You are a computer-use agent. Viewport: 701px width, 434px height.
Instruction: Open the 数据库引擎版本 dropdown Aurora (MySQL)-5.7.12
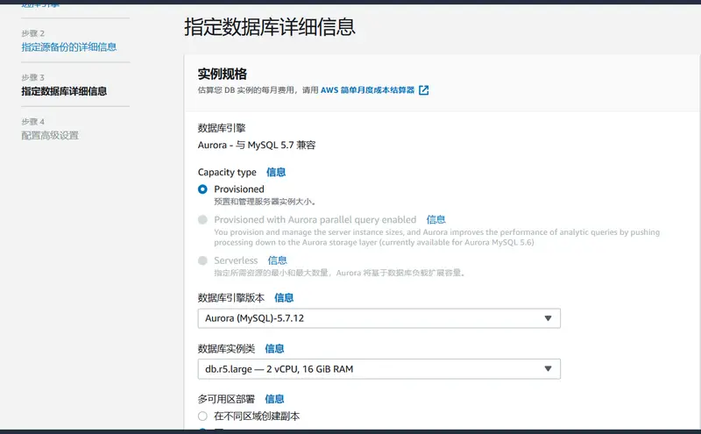coord(379,318)
